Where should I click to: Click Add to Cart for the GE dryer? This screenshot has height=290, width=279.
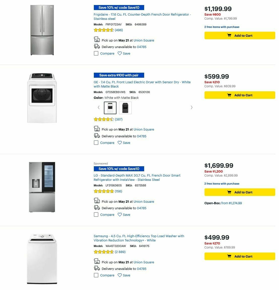point(240,95)
